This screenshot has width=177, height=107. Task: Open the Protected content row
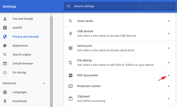(120, 86)
